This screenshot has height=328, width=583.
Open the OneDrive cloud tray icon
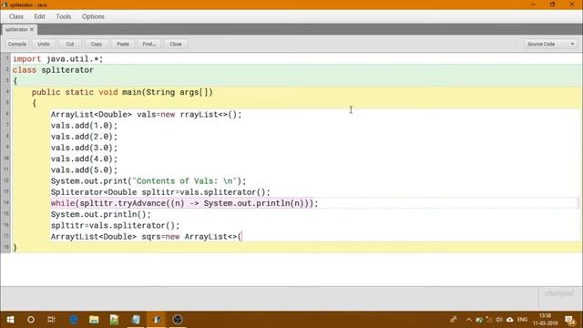tap(510, 320)
